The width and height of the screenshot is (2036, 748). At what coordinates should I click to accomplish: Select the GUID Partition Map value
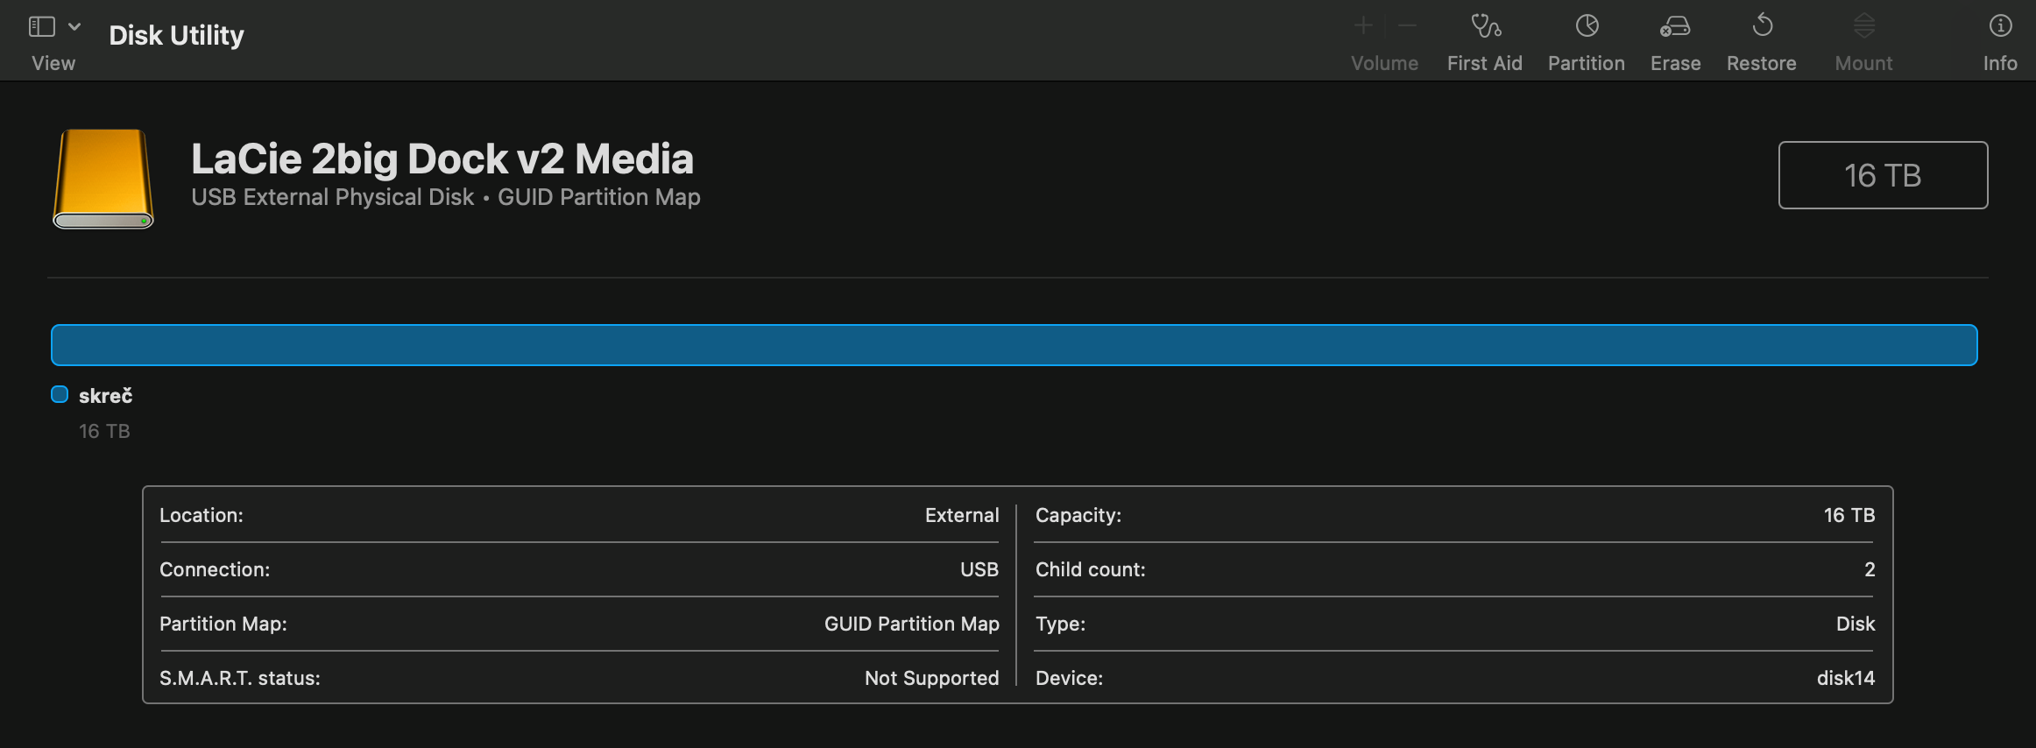pyautogui.click(x=911, y=624)
